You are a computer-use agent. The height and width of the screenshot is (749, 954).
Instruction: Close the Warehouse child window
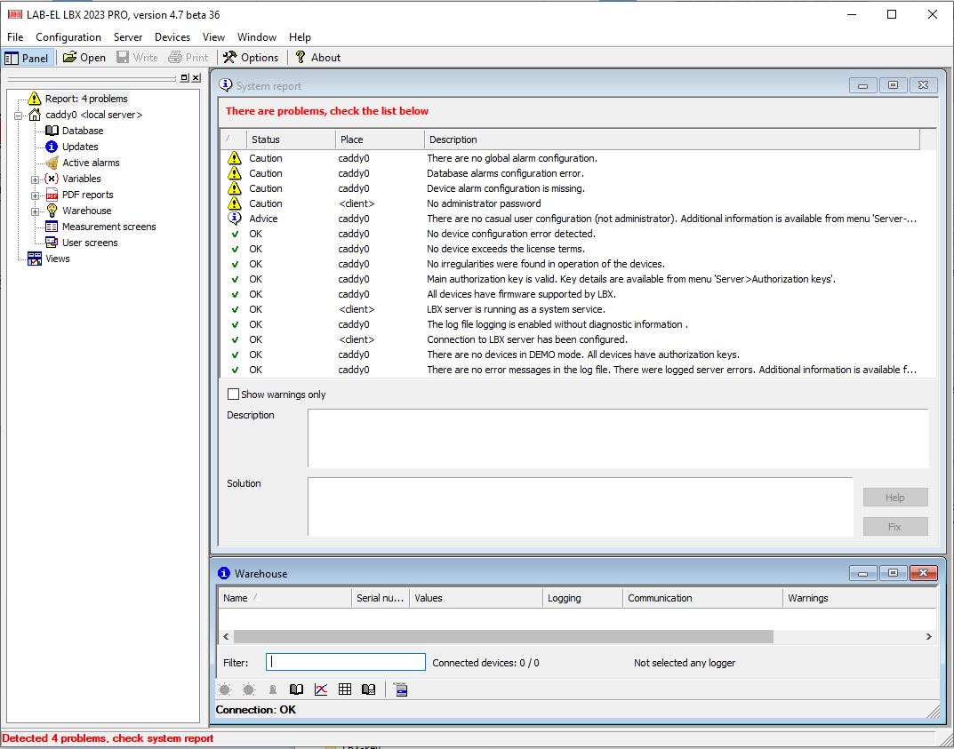coord(923,573)
